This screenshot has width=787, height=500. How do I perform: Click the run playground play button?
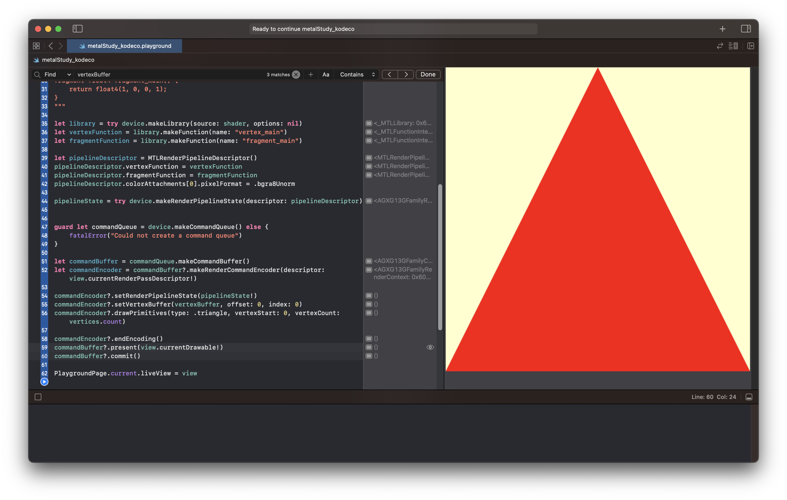44,381
